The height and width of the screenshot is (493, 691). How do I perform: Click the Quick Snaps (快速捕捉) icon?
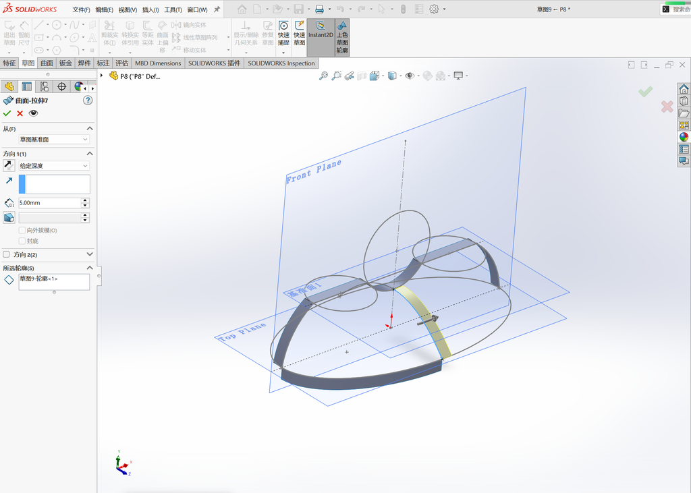click(x=283, y=33)
